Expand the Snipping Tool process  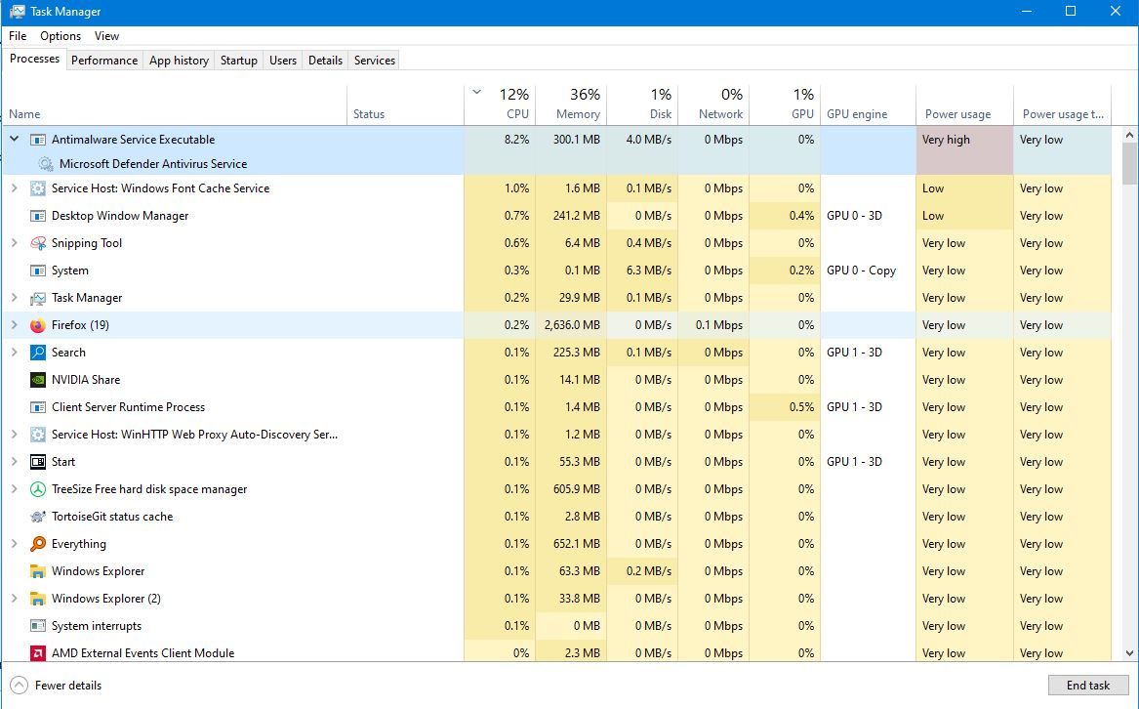pyautogui.click(x=14, y=243)
